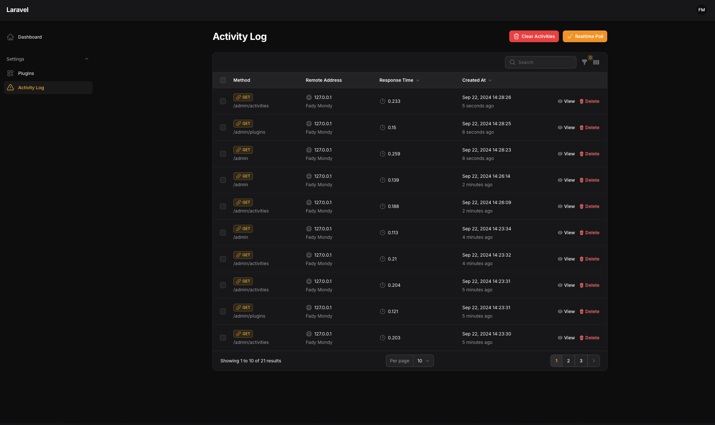The width and height of the screenshot is (715, 425).
Task: Tick checkbox for the 14:28:26 row
Action: (223, 101)
